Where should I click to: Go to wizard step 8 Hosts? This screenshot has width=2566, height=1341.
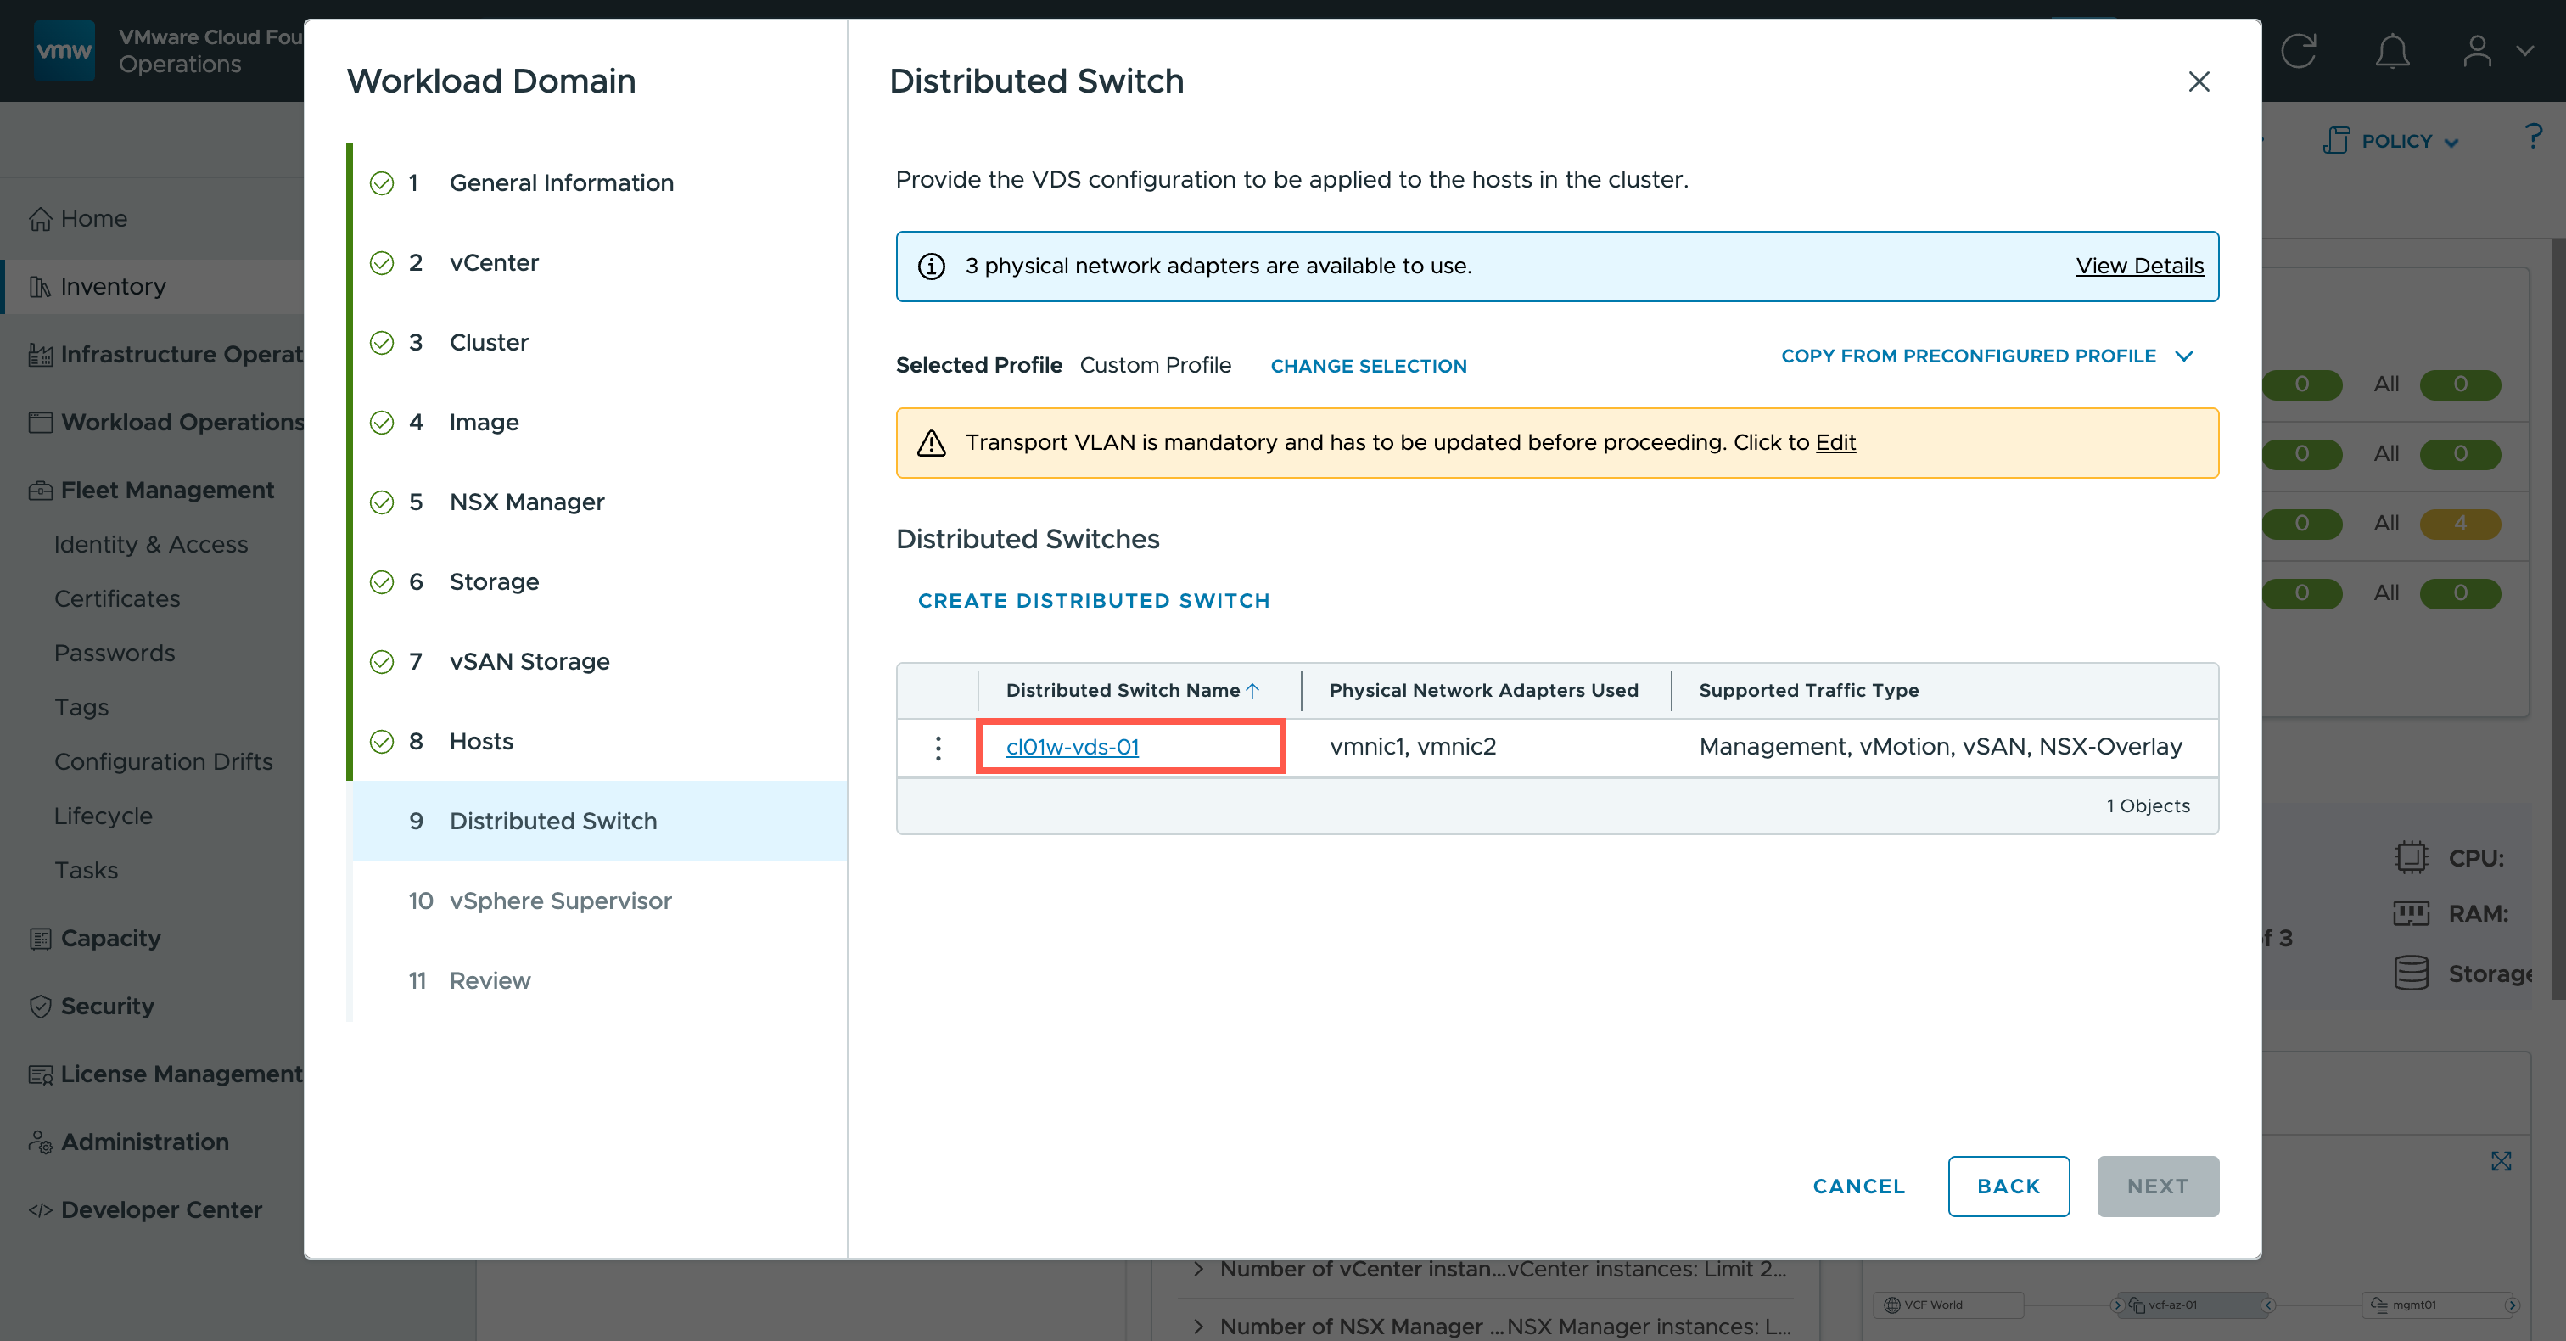[x=481, y=741]
